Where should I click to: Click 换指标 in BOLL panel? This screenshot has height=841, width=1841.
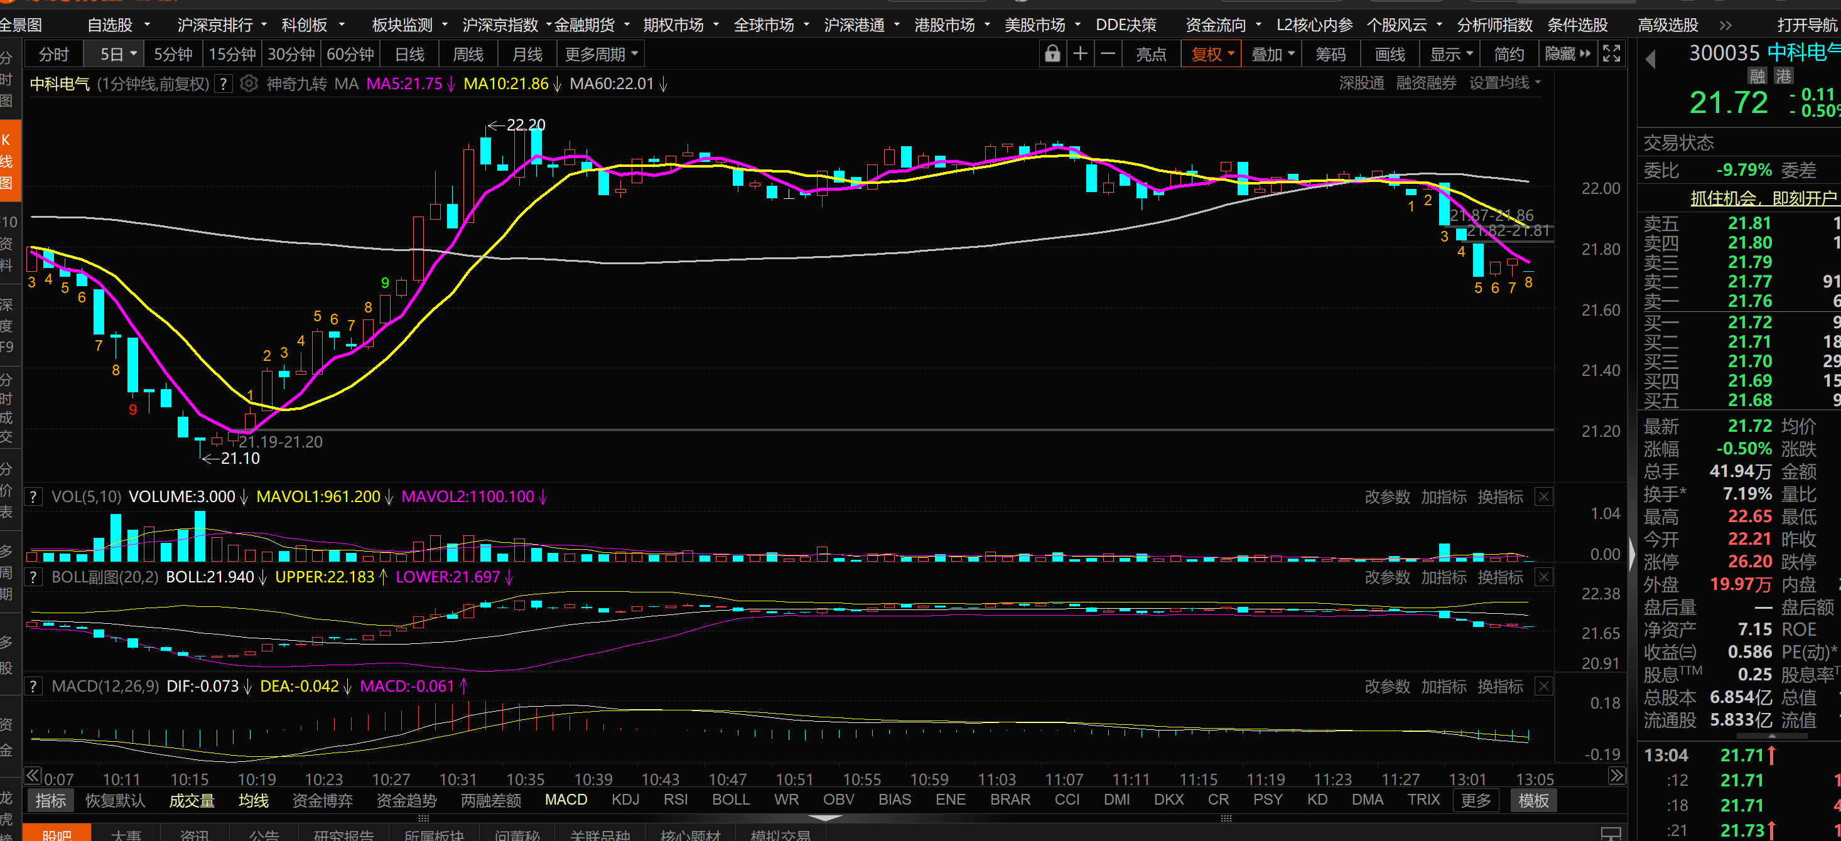pyautogui.click(x=1500, y=577)
